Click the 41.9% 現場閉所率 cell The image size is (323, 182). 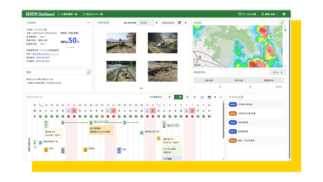[x=269, y=87]
